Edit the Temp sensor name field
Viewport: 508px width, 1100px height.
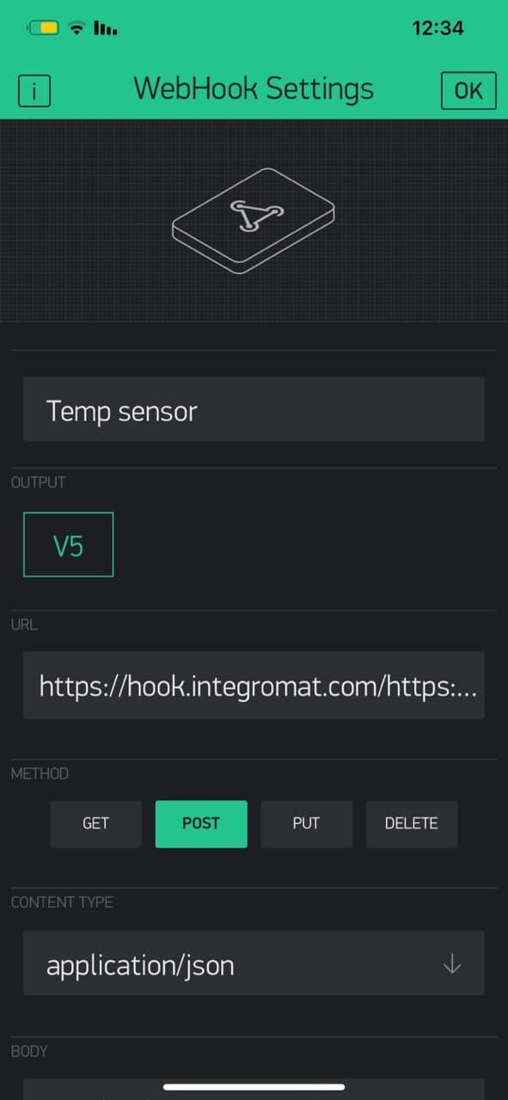[254, 410]
